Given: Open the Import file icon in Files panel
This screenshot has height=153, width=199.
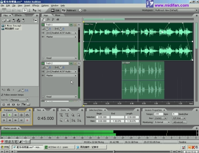Looking at the screenshot, I should pyautogui.click(x=4, y=20).
